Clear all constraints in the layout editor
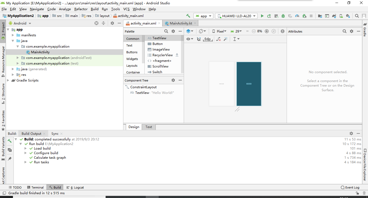This screenshot has width=368, height=198. click(218, 39)
